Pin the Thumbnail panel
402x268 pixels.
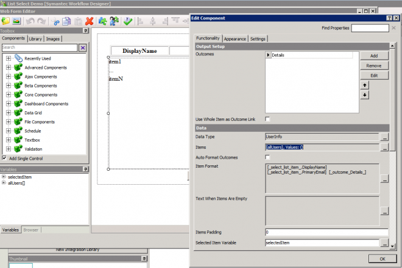(x=144, y=258)
